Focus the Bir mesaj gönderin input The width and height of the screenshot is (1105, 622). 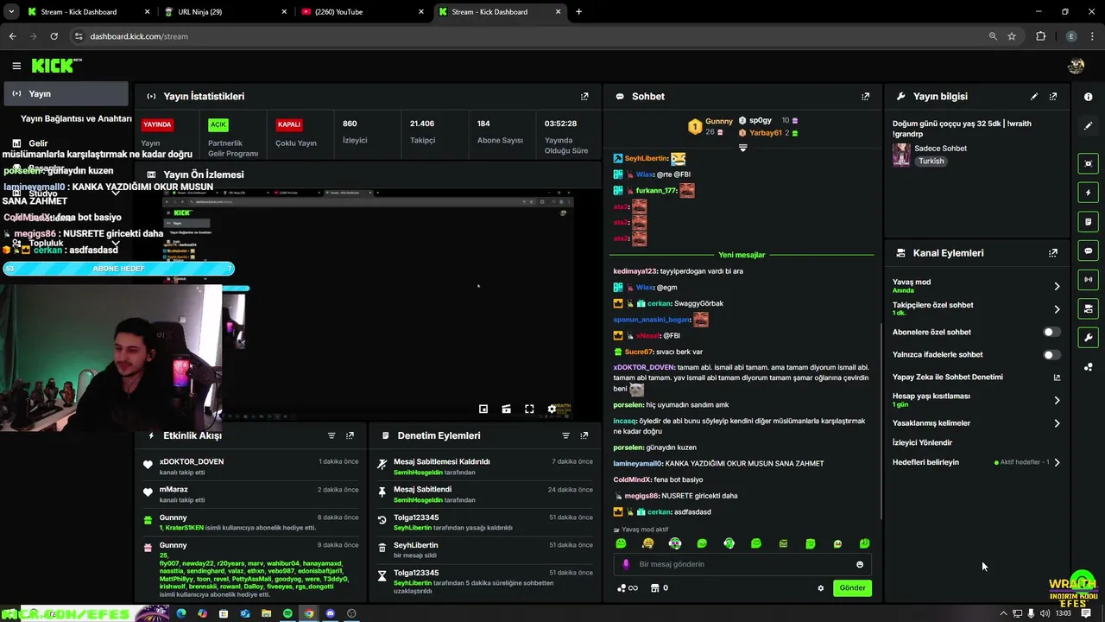(742, 564)
